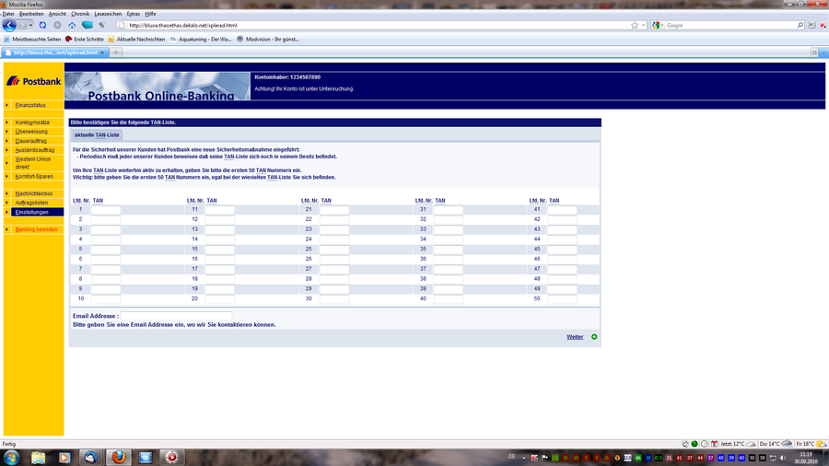The height and width of the screenshot is (466, 829).
Task: Click the TAN field for Lfd. Nr. 15
Action: pos(220,249)
